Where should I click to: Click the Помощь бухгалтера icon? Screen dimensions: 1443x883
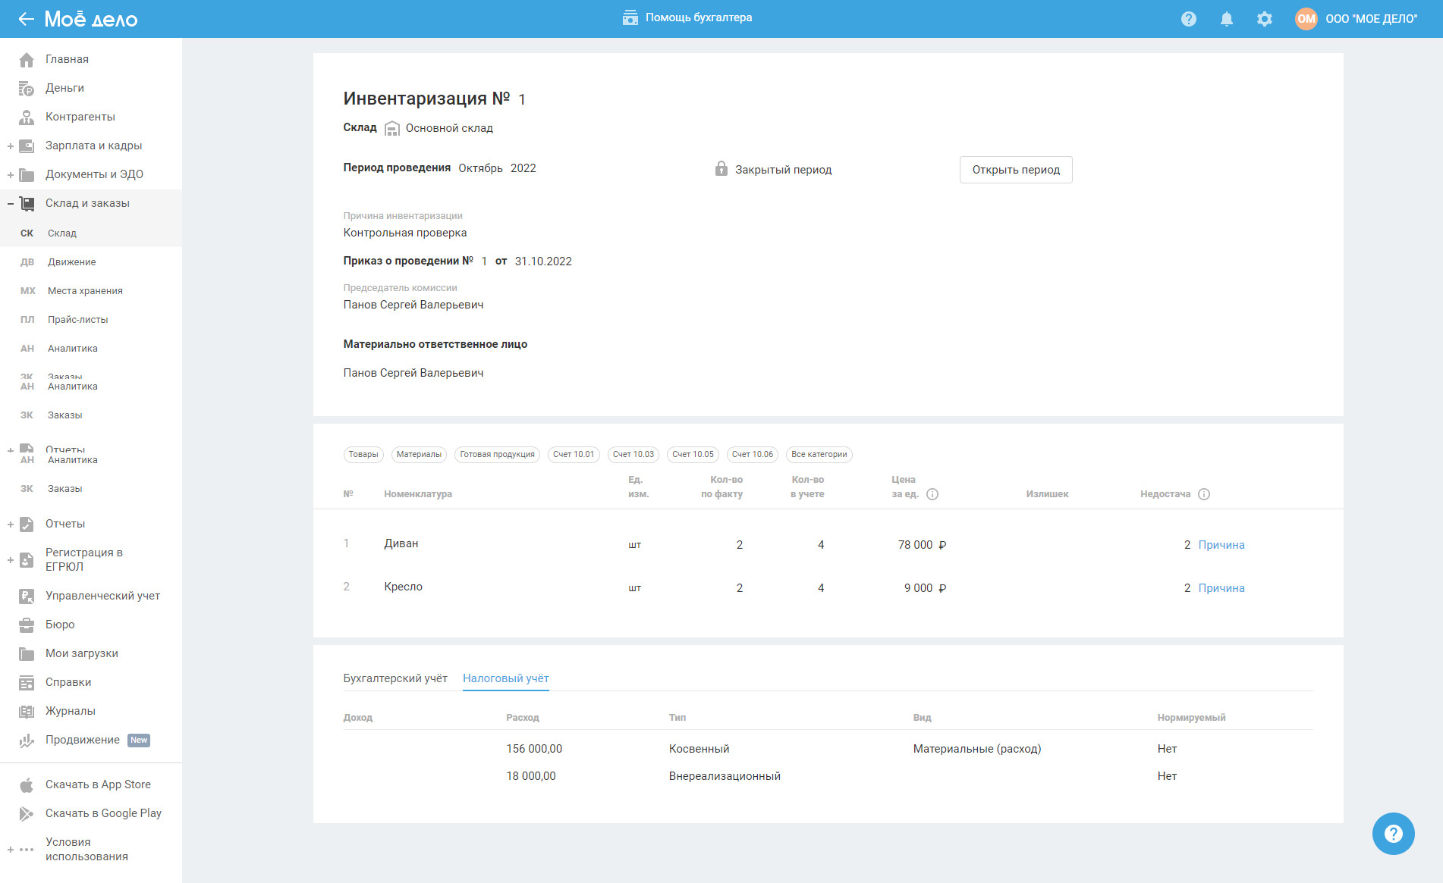click(630, 17)
